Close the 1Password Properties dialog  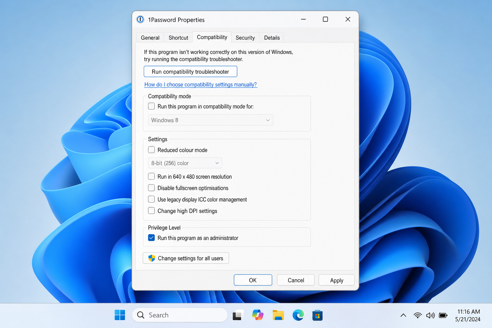point(348,19)
